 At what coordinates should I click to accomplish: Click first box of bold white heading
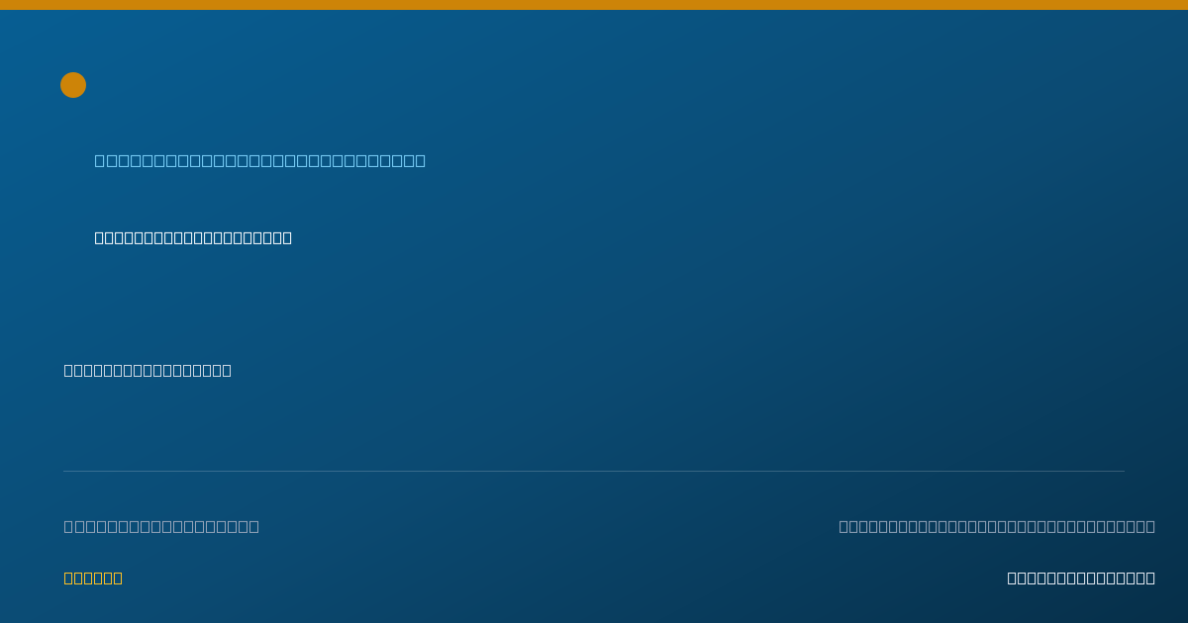click(100, 237)
